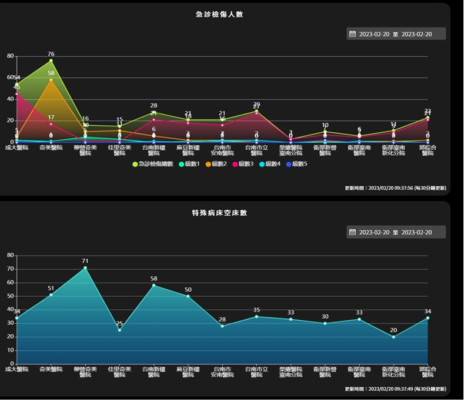Screen dimensions: 464x402
Task: Toggle the 級數5 legend series
Action: tap(296, 164)
